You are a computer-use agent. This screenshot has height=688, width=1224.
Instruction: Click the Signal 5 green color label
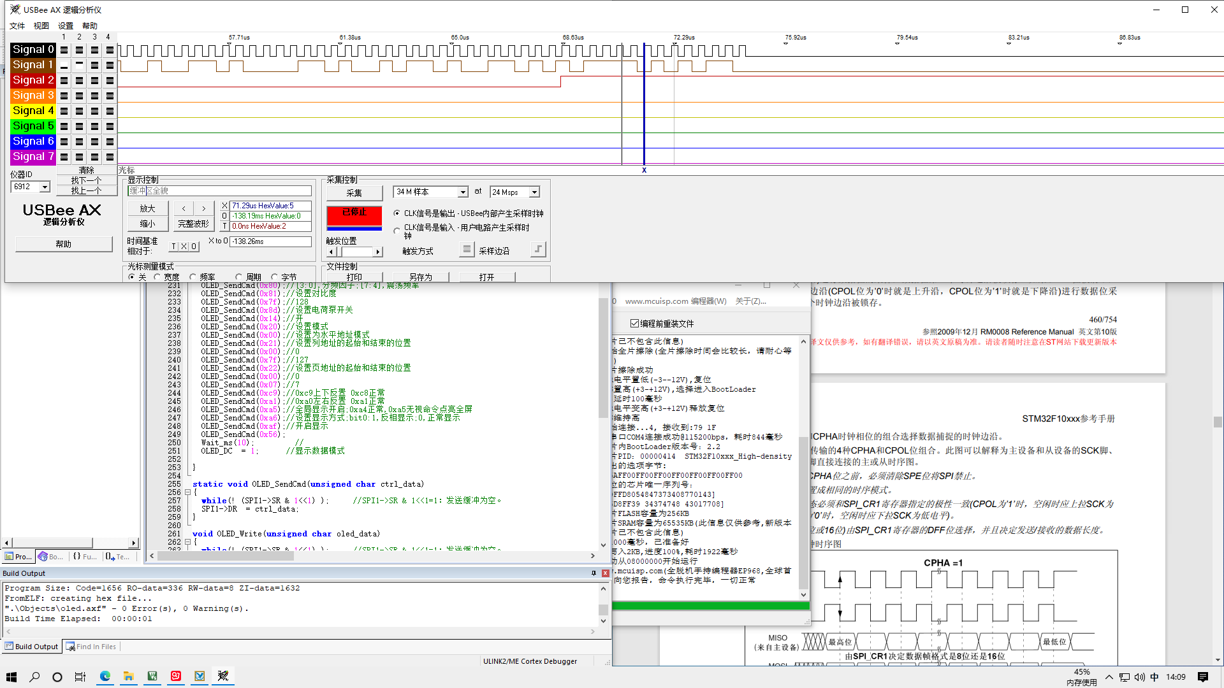(33, 126)
